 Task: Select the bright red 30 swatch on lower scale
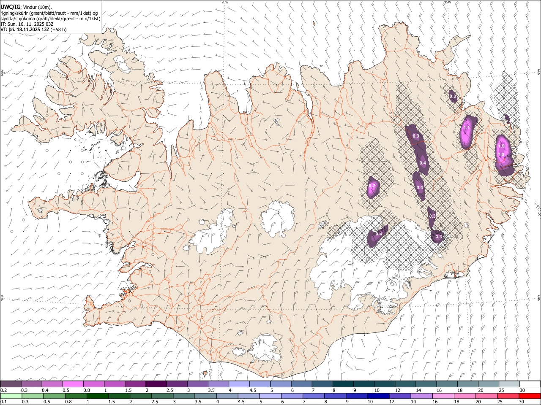point(529,396)
